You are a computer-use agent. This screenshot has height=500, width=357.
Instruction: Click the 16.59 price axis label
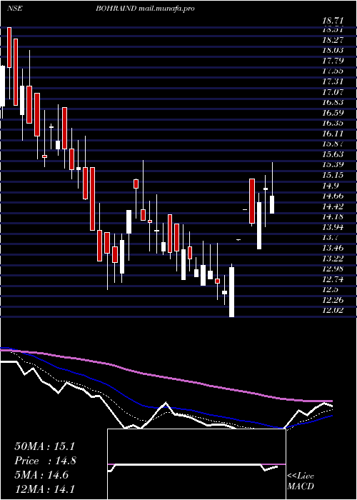[333, 113]
